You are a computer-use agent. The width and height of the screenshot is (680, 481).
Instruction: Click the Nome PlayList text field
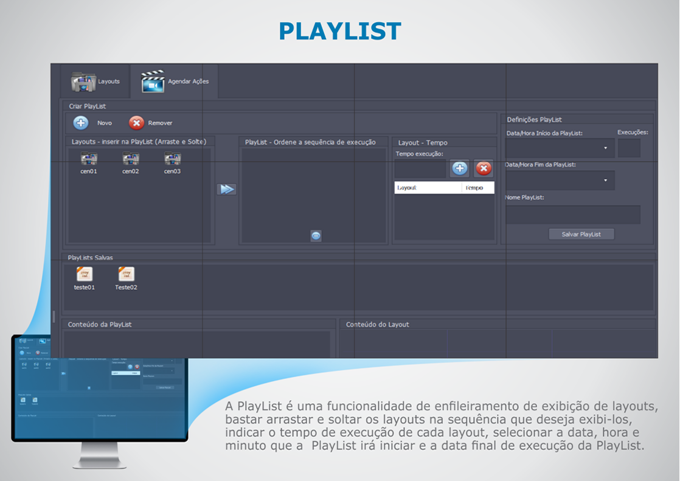point(572,215)
